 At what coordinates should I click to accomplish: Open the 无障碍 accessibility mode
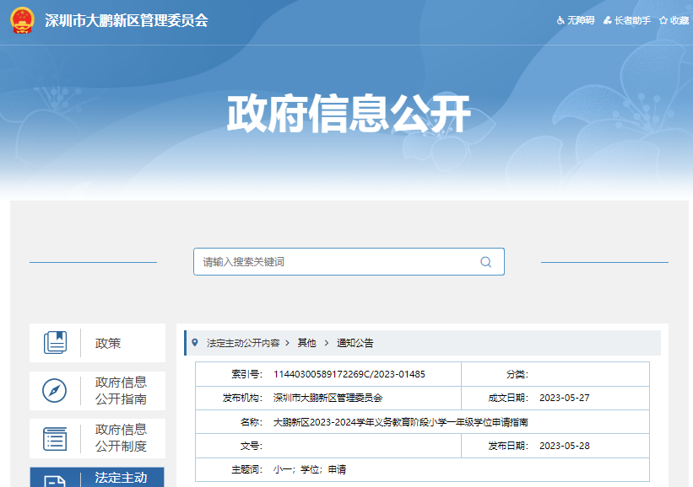tap(575, 20)
